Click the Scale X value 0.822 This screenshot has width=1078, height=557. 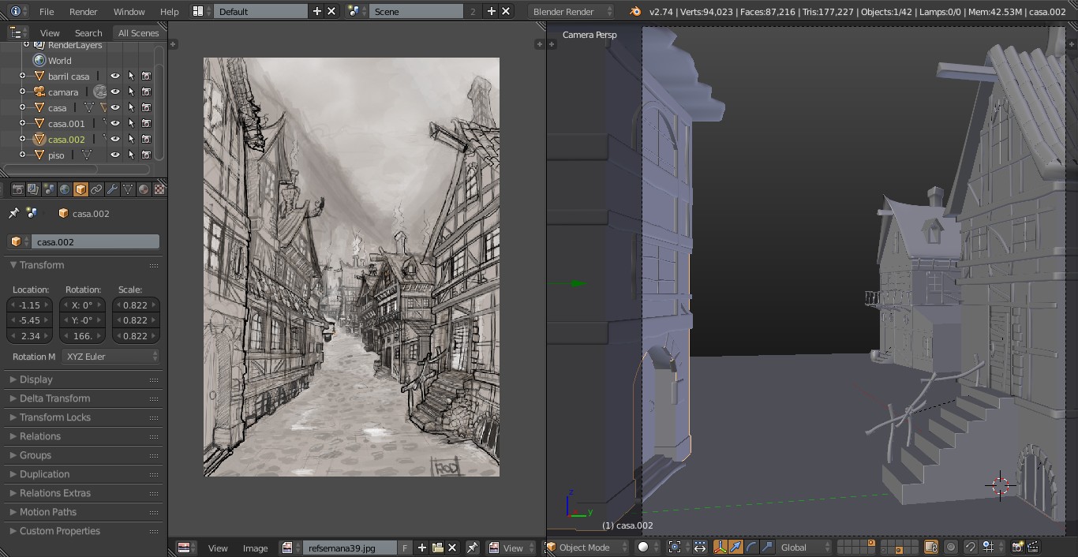[136, 305]
